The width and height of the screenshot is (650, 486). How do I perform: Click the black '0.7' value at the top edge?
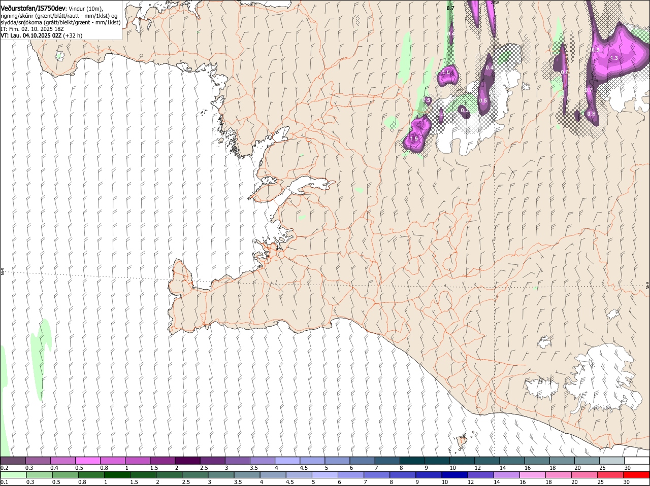[450, 8]
